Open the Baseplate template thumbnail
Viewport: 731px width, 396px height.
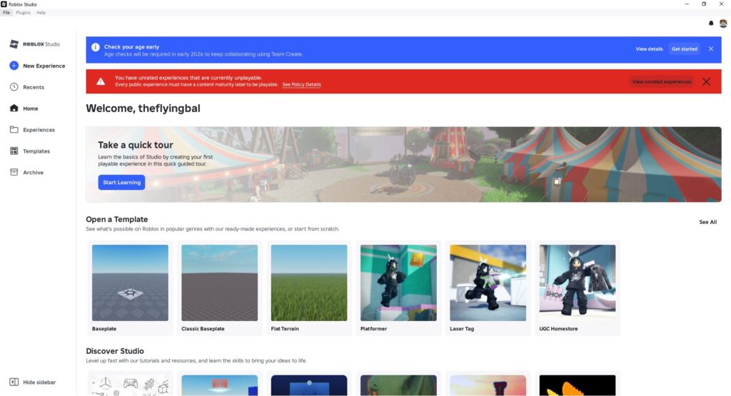(x=130, y=283)
